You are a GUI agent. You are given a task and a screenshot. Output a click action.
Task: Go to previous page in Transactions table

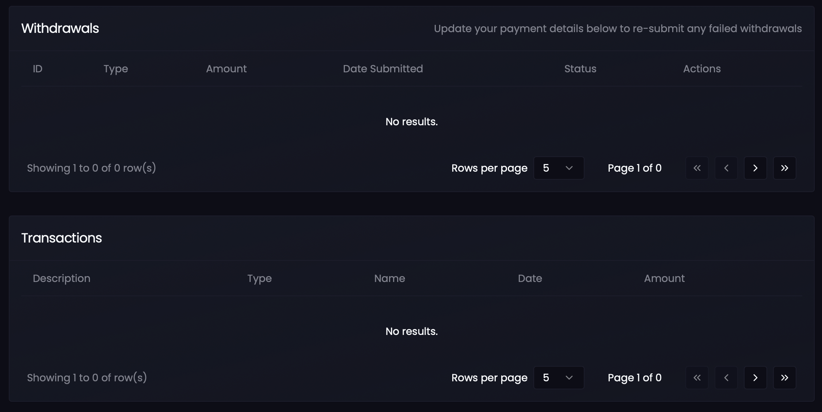[726, 378]
